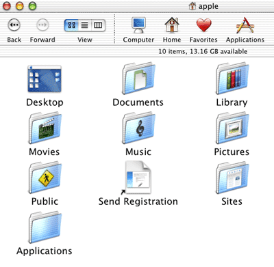Zoom the window with the green button

[32, 6]
